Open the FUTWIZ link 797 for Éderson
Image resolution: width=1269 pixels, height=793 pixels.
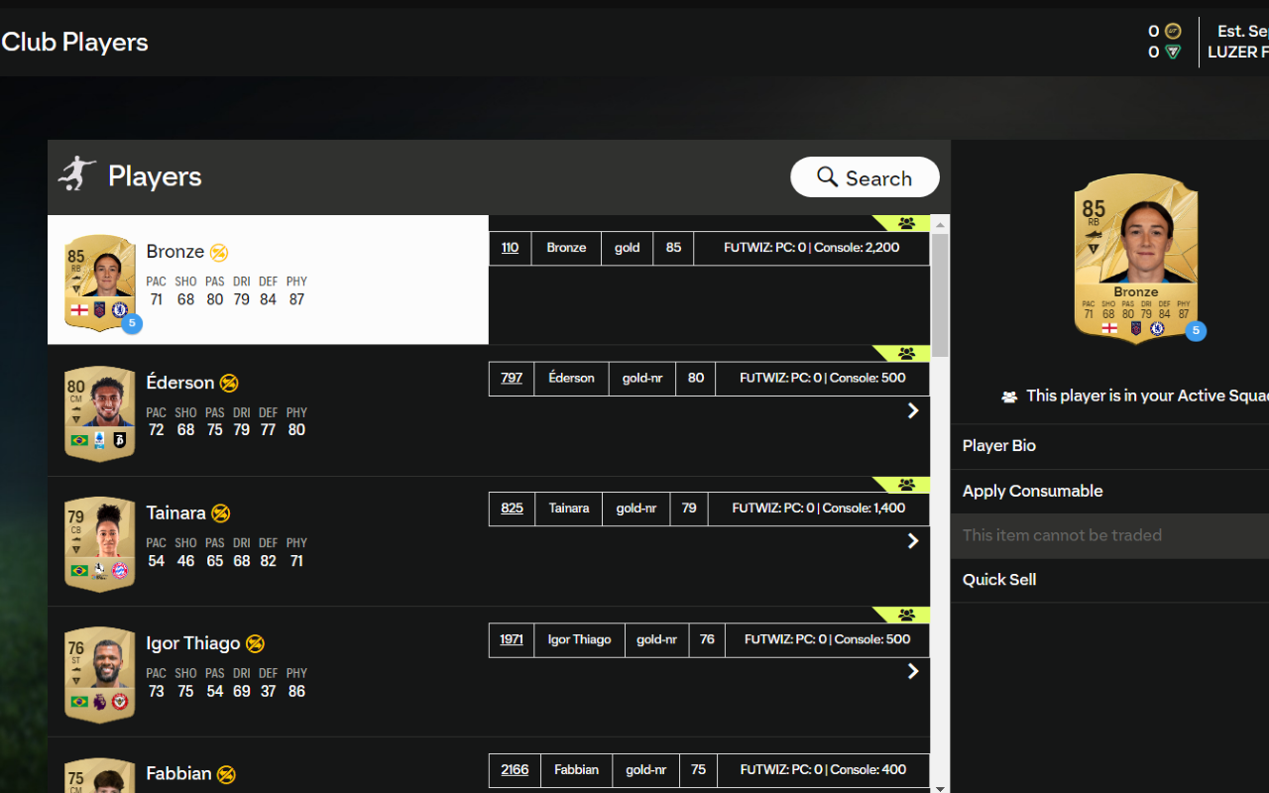(512, 378)
